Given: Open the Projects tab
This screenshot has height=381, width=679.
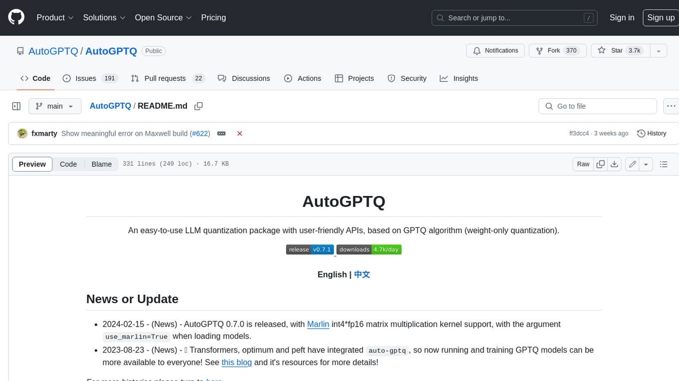Looking at the screenshot, I should [x=354, y=78].
